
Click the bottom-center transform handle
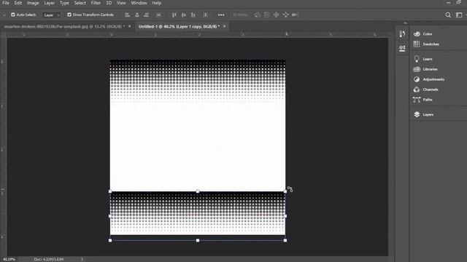coord(198,240)
